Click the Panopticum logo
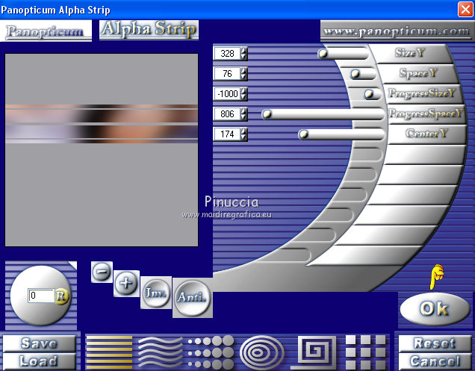This screenshot has width=475, height=371. pyautogui.click(x=46, y=31)
